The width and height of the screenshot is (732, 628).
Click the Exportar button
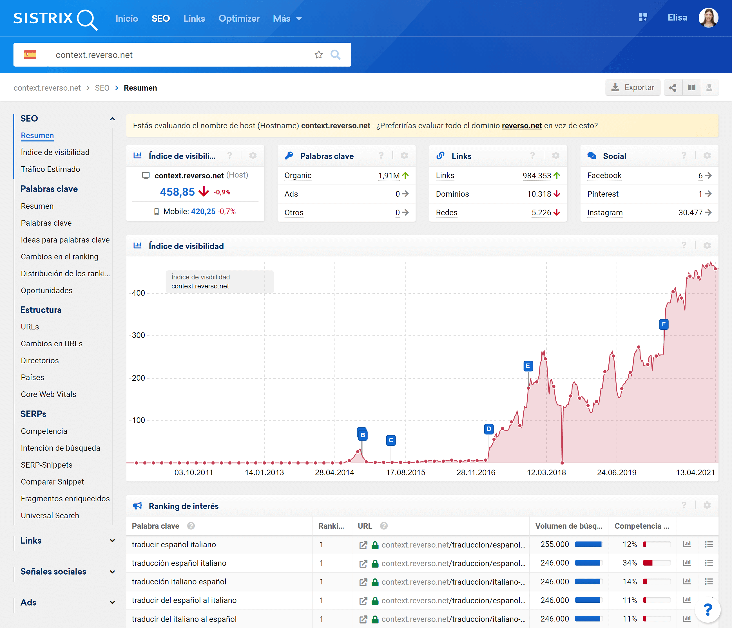(x=632, y=88)
